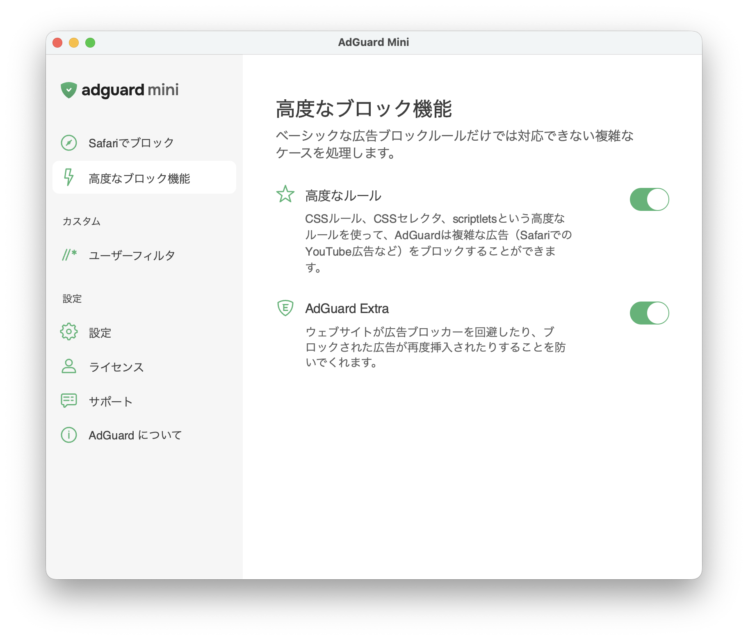Click the 高度なブロック機能 page heading
Screen dimensions: 748x640
pos(364,109)
